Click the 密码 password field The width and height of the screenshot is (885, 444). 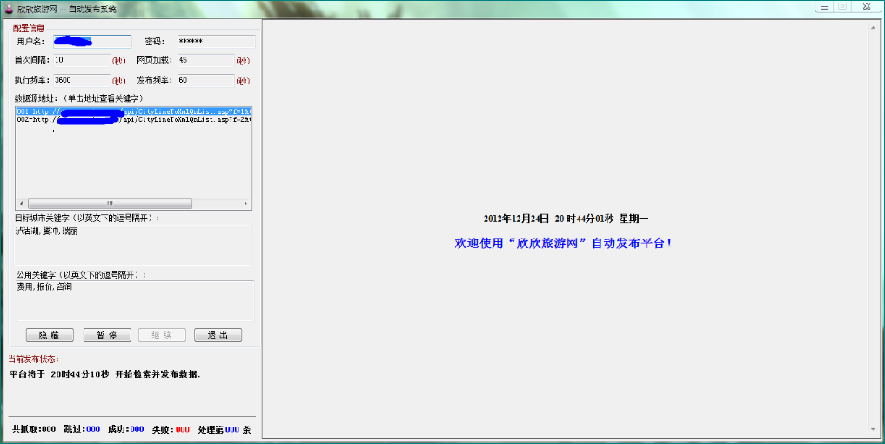coord(216,41)
